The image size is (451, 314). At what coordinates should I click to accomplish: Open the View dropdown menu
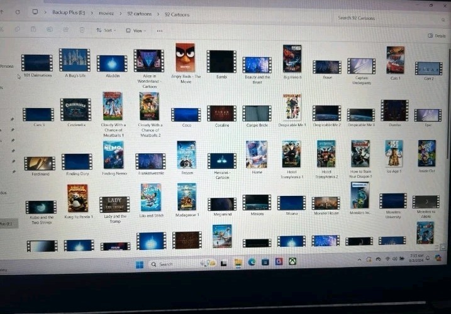coord(136,30)
